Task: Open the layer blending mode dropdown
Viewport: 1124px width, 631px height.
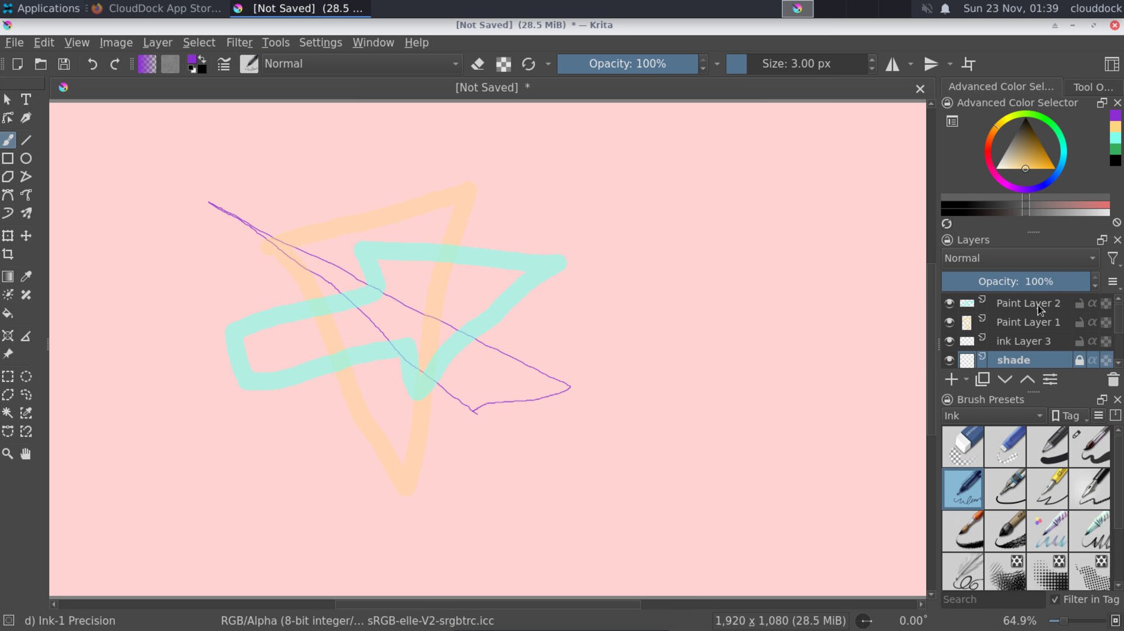Action: [1019, 258]
